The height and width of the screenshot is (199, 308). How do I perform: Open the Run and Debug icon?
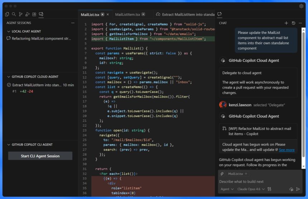tap(28, 14)
